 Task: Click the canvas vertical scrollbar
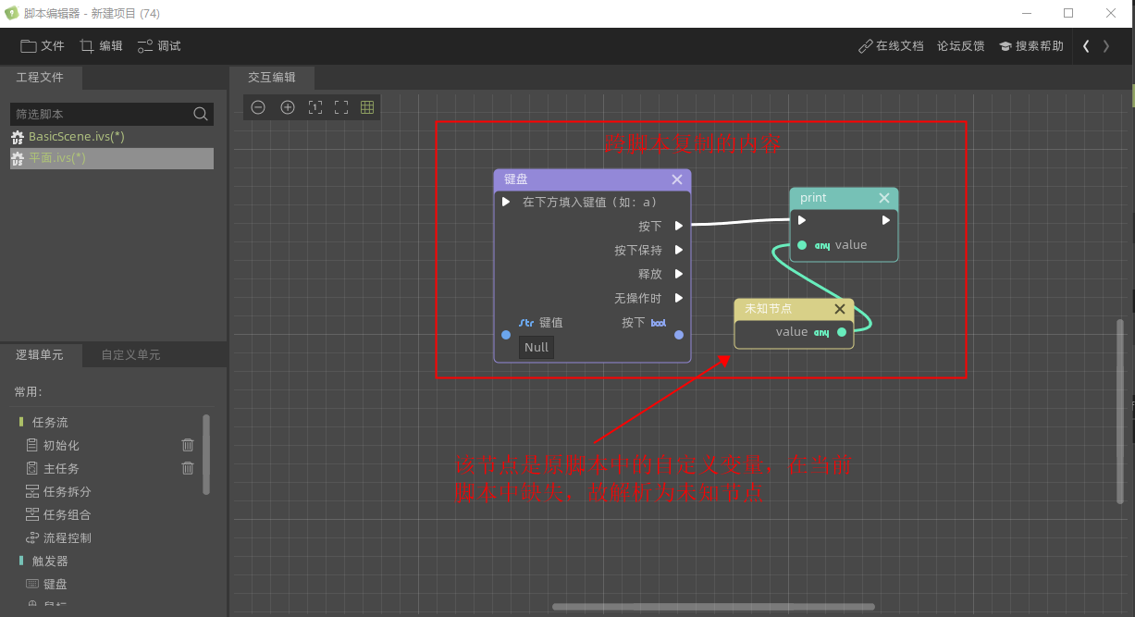[x=1120, y=412]
